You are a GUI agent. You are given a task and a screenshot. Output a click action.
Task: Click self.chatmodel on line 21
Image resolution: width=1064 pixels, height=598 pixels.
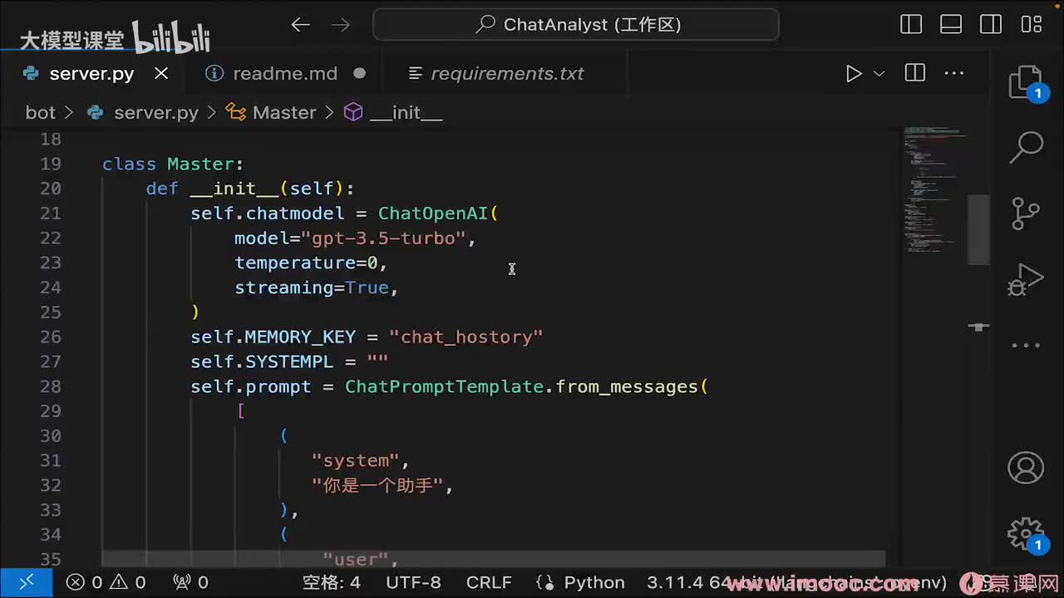[x=267, y=213]
